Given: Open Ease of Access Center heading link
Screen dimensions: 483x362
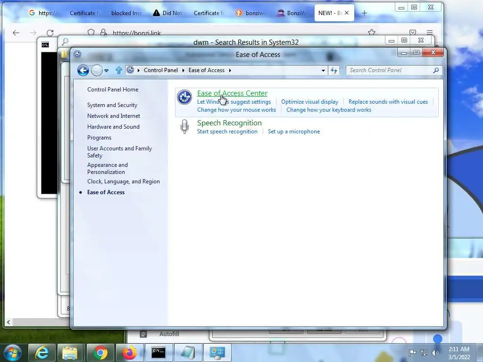Looking at the screenshot, I should (232, 93).
